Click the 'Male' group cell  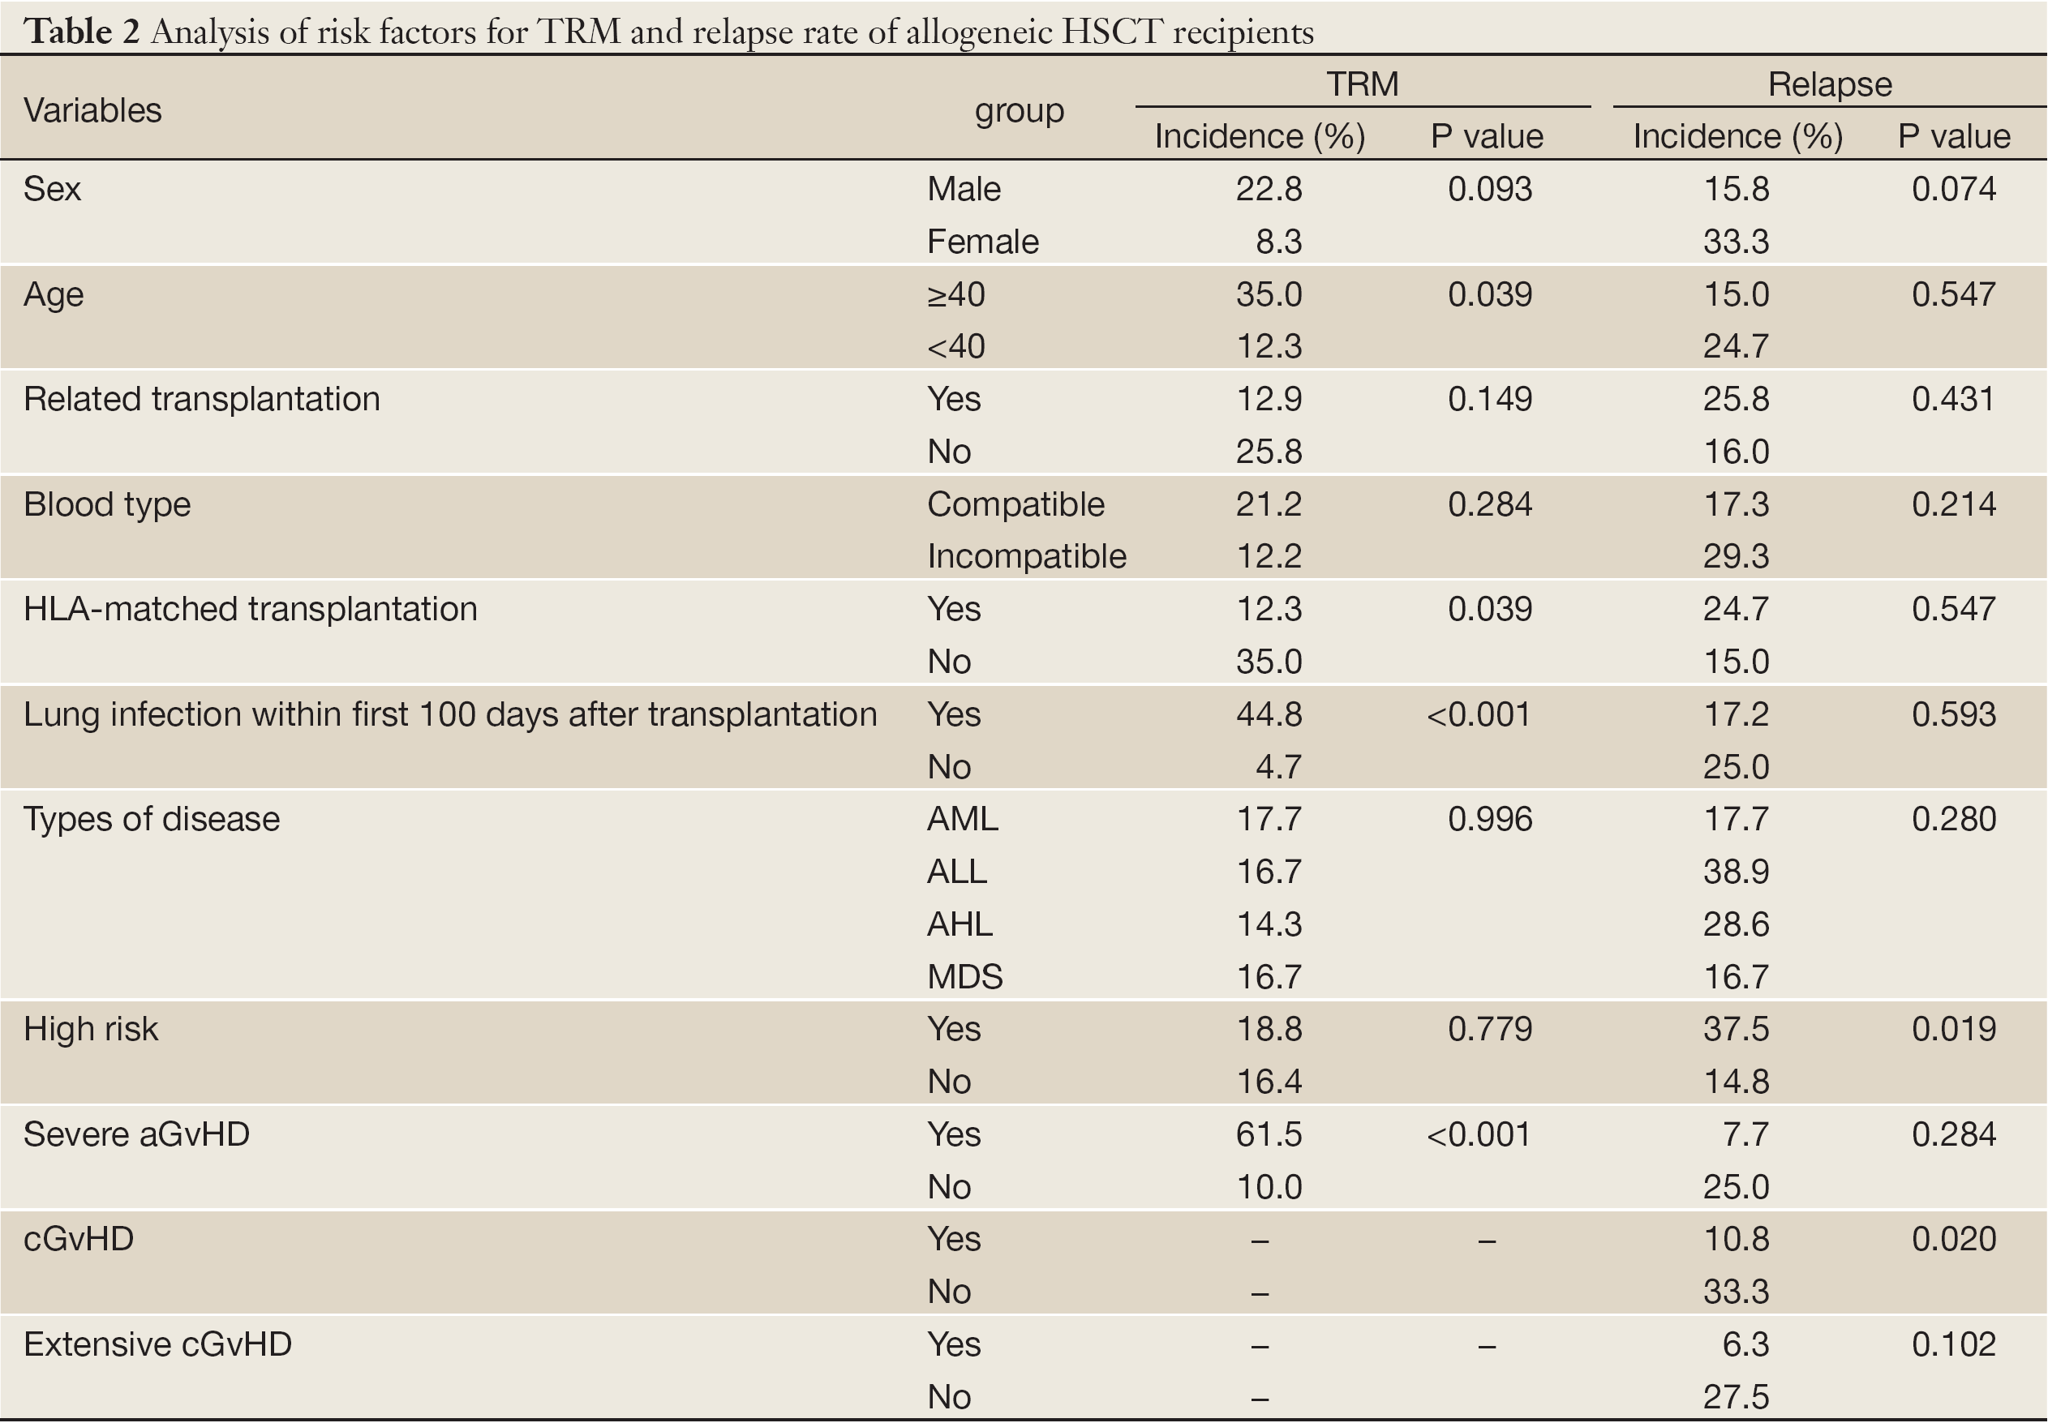pos(964,189)
